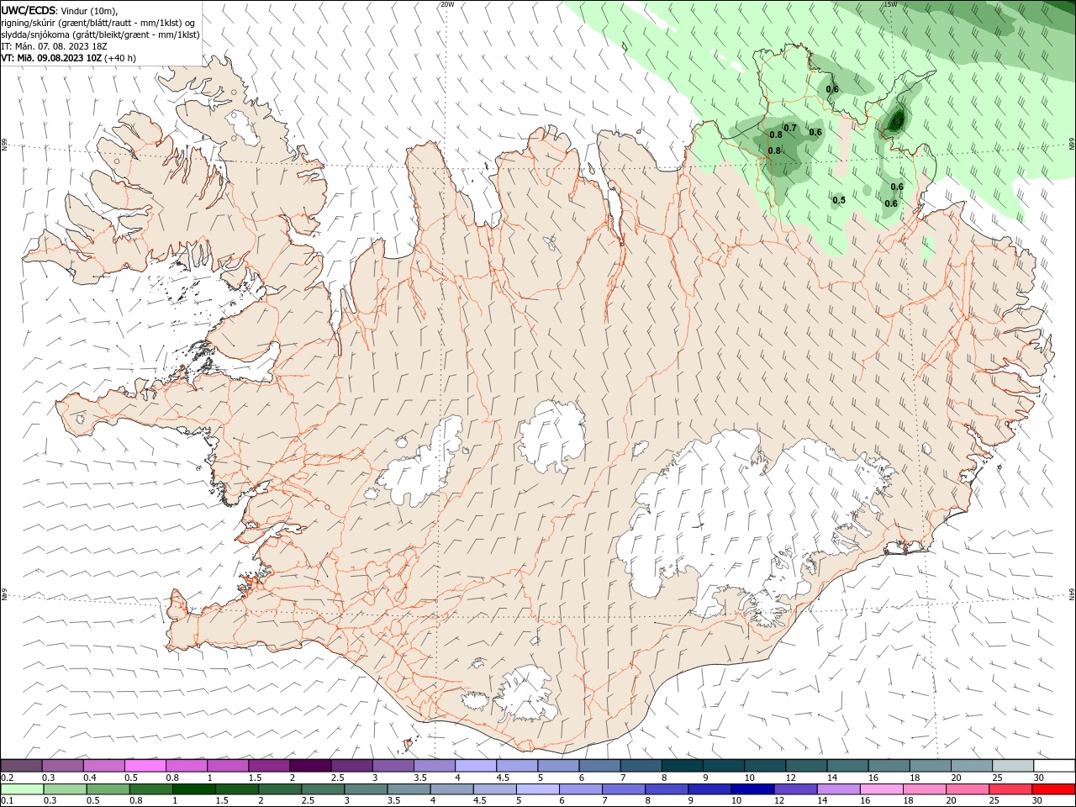Click the dark purple 2 swatch in upper legend row

click(310, 766)
